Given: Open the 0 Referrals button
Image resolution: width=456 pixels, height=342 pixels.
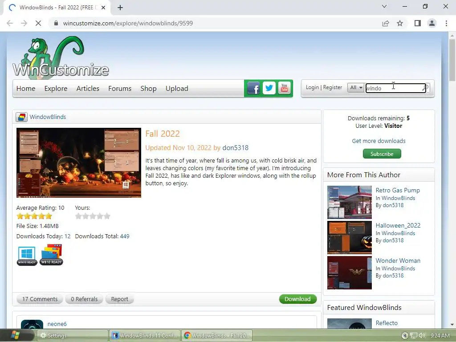Looking at the screenshot, I should coord(84,299).
